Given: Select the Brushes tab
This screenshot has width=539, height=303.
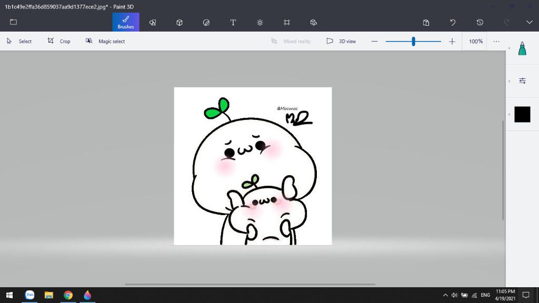Looking at the screenshot, I should (126, 22).
